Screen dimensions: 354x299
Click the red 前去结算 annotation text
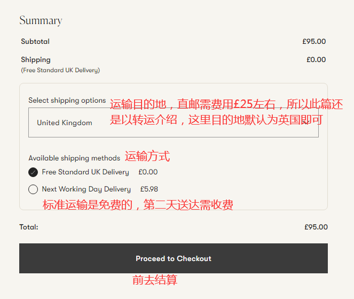[x=154, y=280]
